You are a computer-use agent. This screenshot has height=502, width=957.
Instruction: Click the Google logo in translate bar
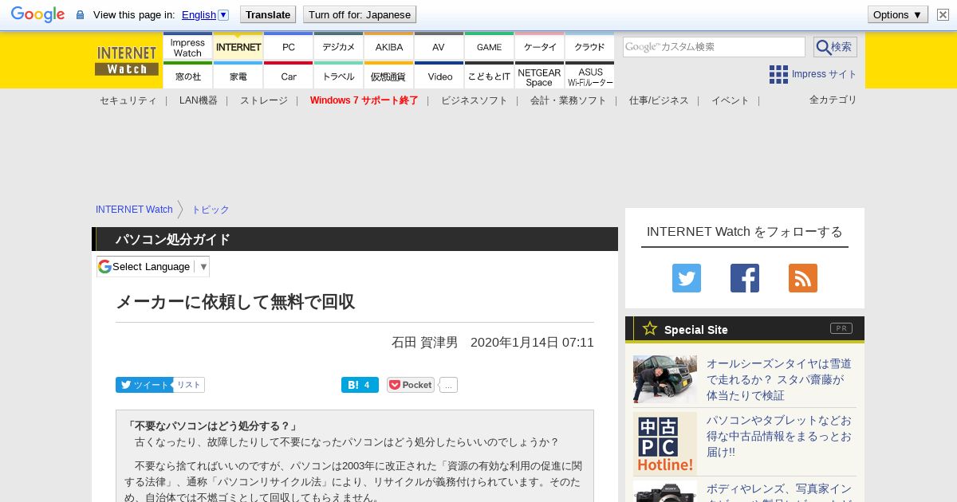coord(37,14)
